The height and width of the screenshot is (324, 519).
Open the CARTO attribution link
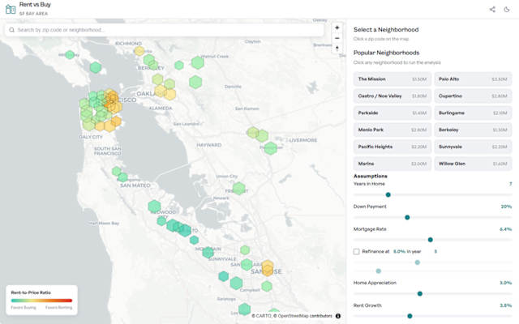pyautogui.click(x=261, y=316)
